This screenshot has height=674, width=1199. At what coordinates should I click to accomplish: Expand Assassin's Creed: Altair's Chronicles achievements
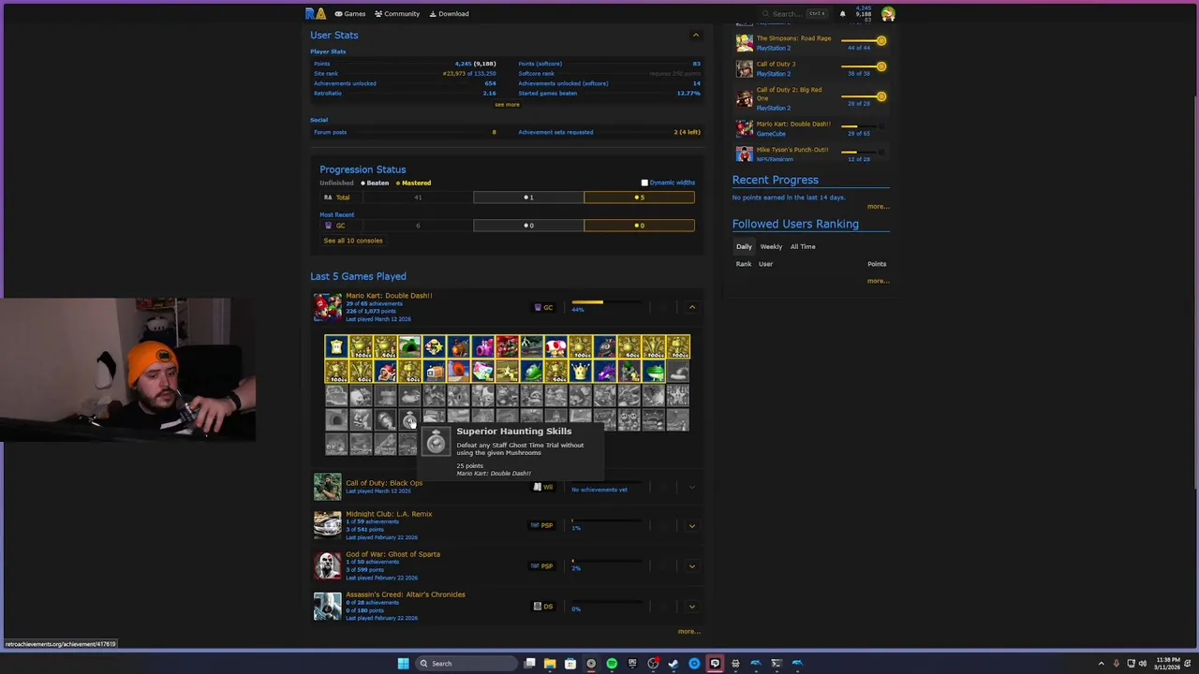click(692, 607)
